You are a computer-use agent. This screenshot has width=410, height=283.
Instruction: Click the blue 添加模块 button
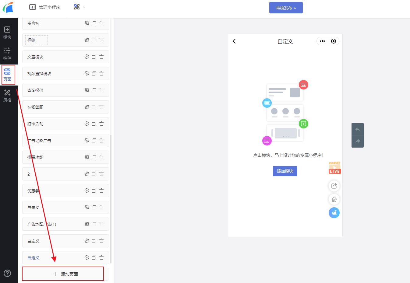(x=285, y=171)
